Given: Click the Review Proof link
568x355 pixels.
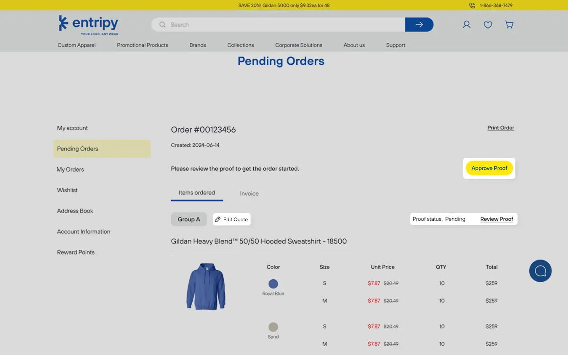Looking at the screenshot, I should [496, 219].
